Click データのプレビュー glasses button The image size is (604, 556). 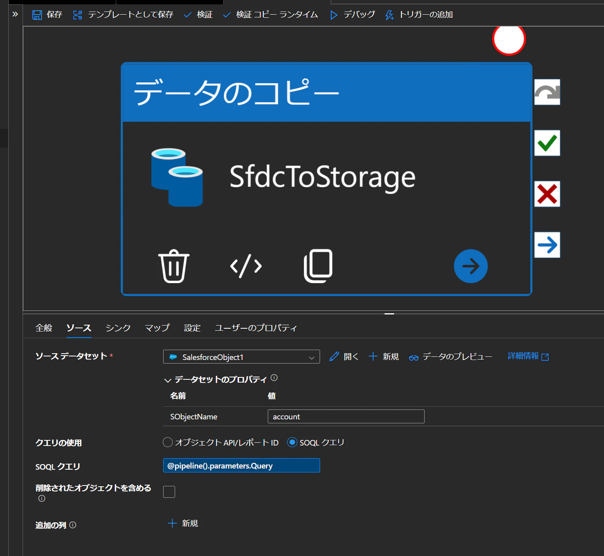[x=450, y=357]
